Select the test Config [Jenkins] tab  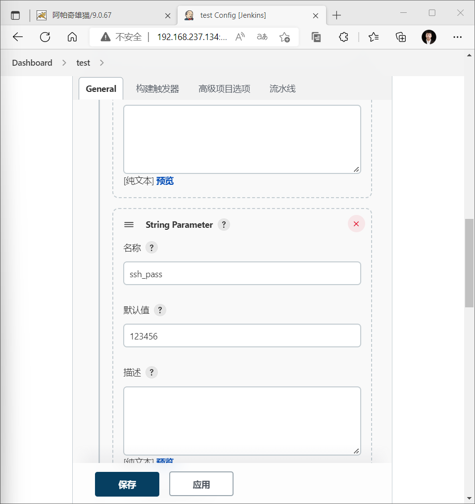click(x=252, y=15)
